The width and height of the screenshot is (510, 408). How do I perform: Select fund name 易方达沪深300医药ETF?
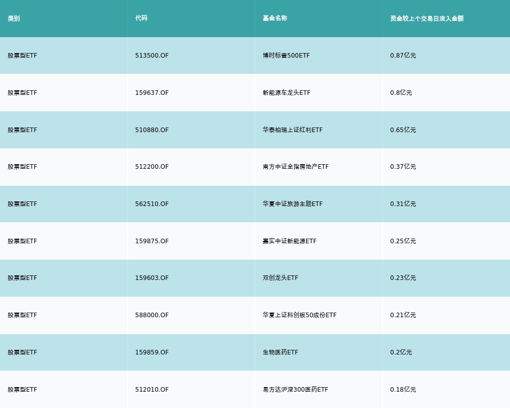coord(295,390)
